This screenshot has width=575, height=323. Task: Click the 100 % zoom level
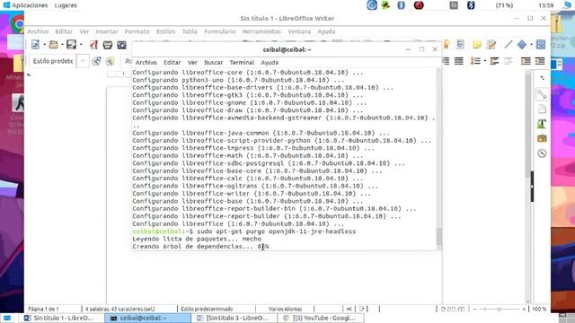pyautogui.click(x=539, y=309)
